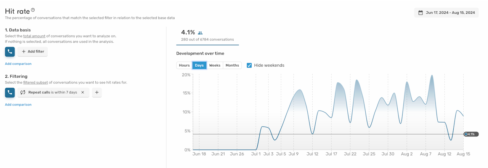Screen dimensions: 488x168
Task: Click Add comparison link under Data basis
Action: 18,64
